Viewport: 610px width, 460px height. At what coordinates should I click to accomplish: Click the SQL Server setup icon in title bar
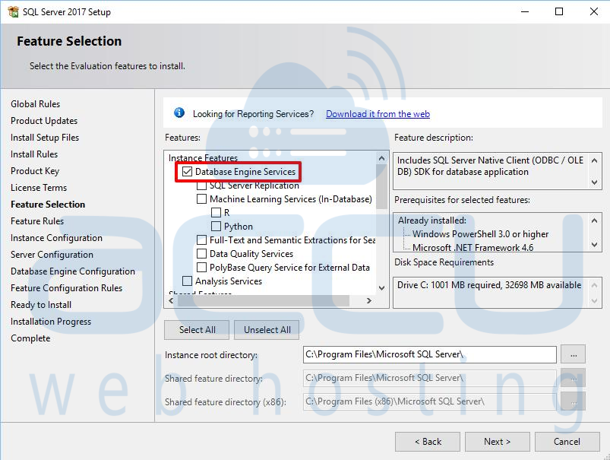tap(14, 11)
